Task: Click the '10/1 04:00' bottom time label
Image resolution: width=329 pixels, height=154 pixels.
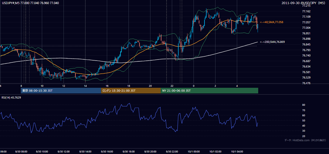Action: click(237, 152)
